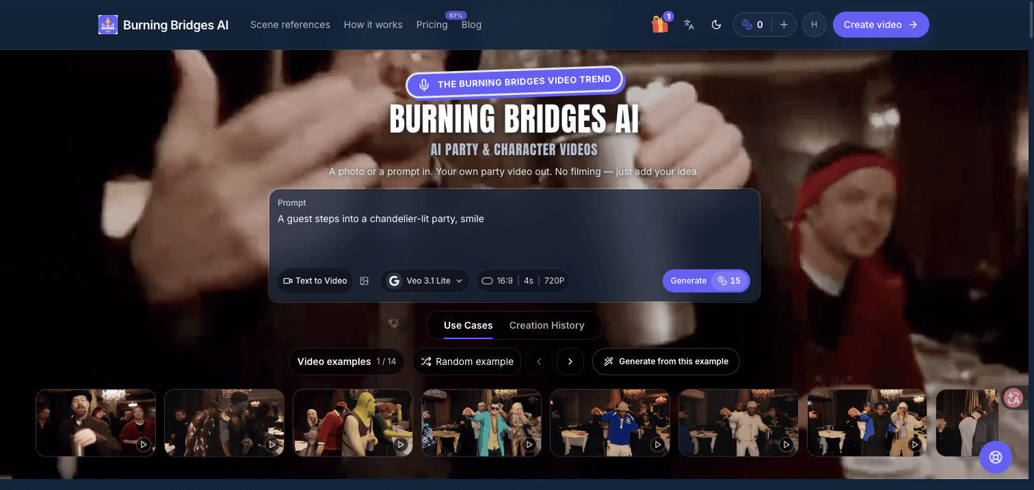Image resolution: width=1034 pixels, height=490 pixels.
Task: Open thumbnail with blue and white jackets dancers
Action: coord(867,422)
